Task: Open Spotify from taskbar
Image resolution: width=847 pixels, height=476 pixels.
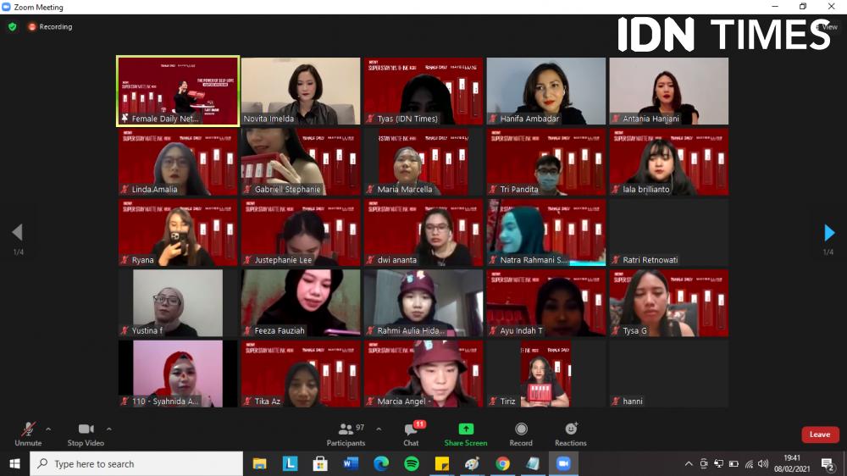Action: pos(412,463)
